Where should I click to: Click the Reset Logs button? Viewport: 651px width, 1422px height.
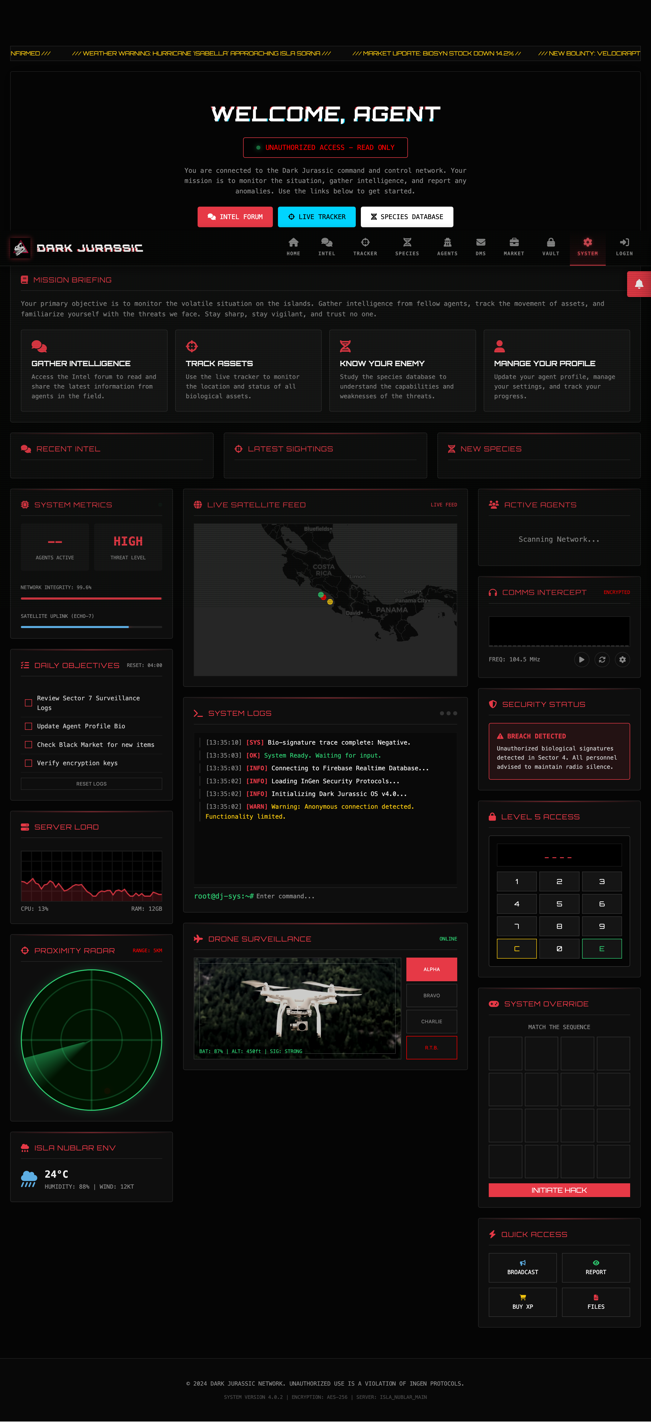point(92,784)
